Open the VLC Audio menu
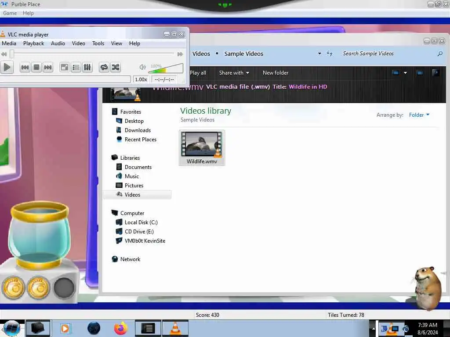This screenshot has width=450, height=337. (58, 43)
